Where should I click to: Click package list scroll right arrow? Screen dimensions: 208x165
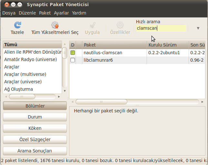(x=203, y=102)
